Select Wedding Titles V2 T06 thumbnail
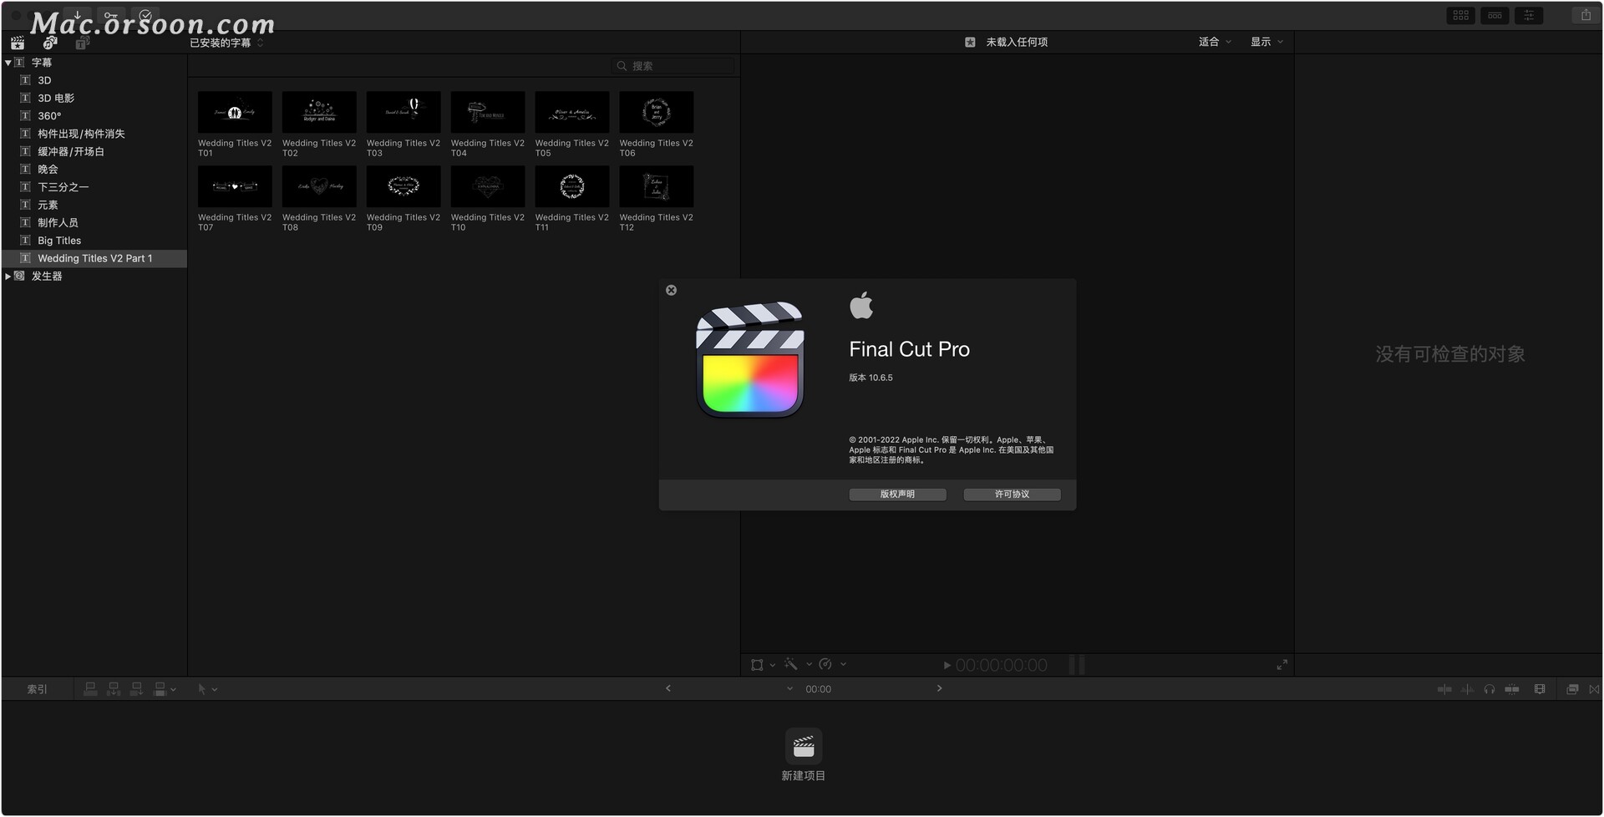The image size is (1604, 817). 657,112
